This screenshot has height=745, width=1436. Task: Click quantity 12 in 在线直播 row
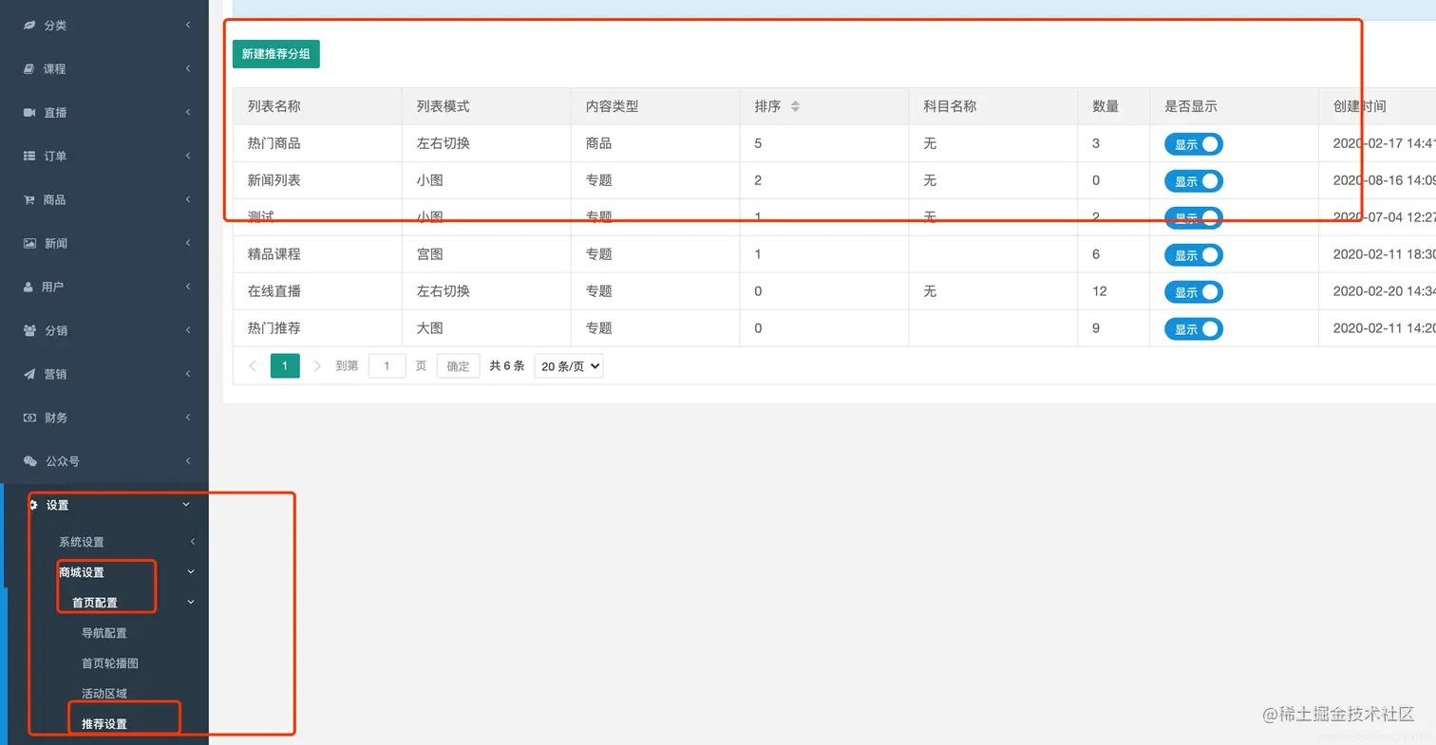pos(1100,291)
